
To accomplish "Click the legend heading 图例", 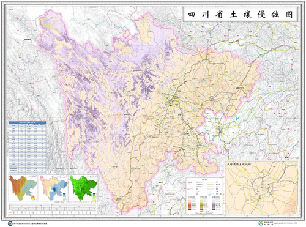I will [x=204, y=179].
